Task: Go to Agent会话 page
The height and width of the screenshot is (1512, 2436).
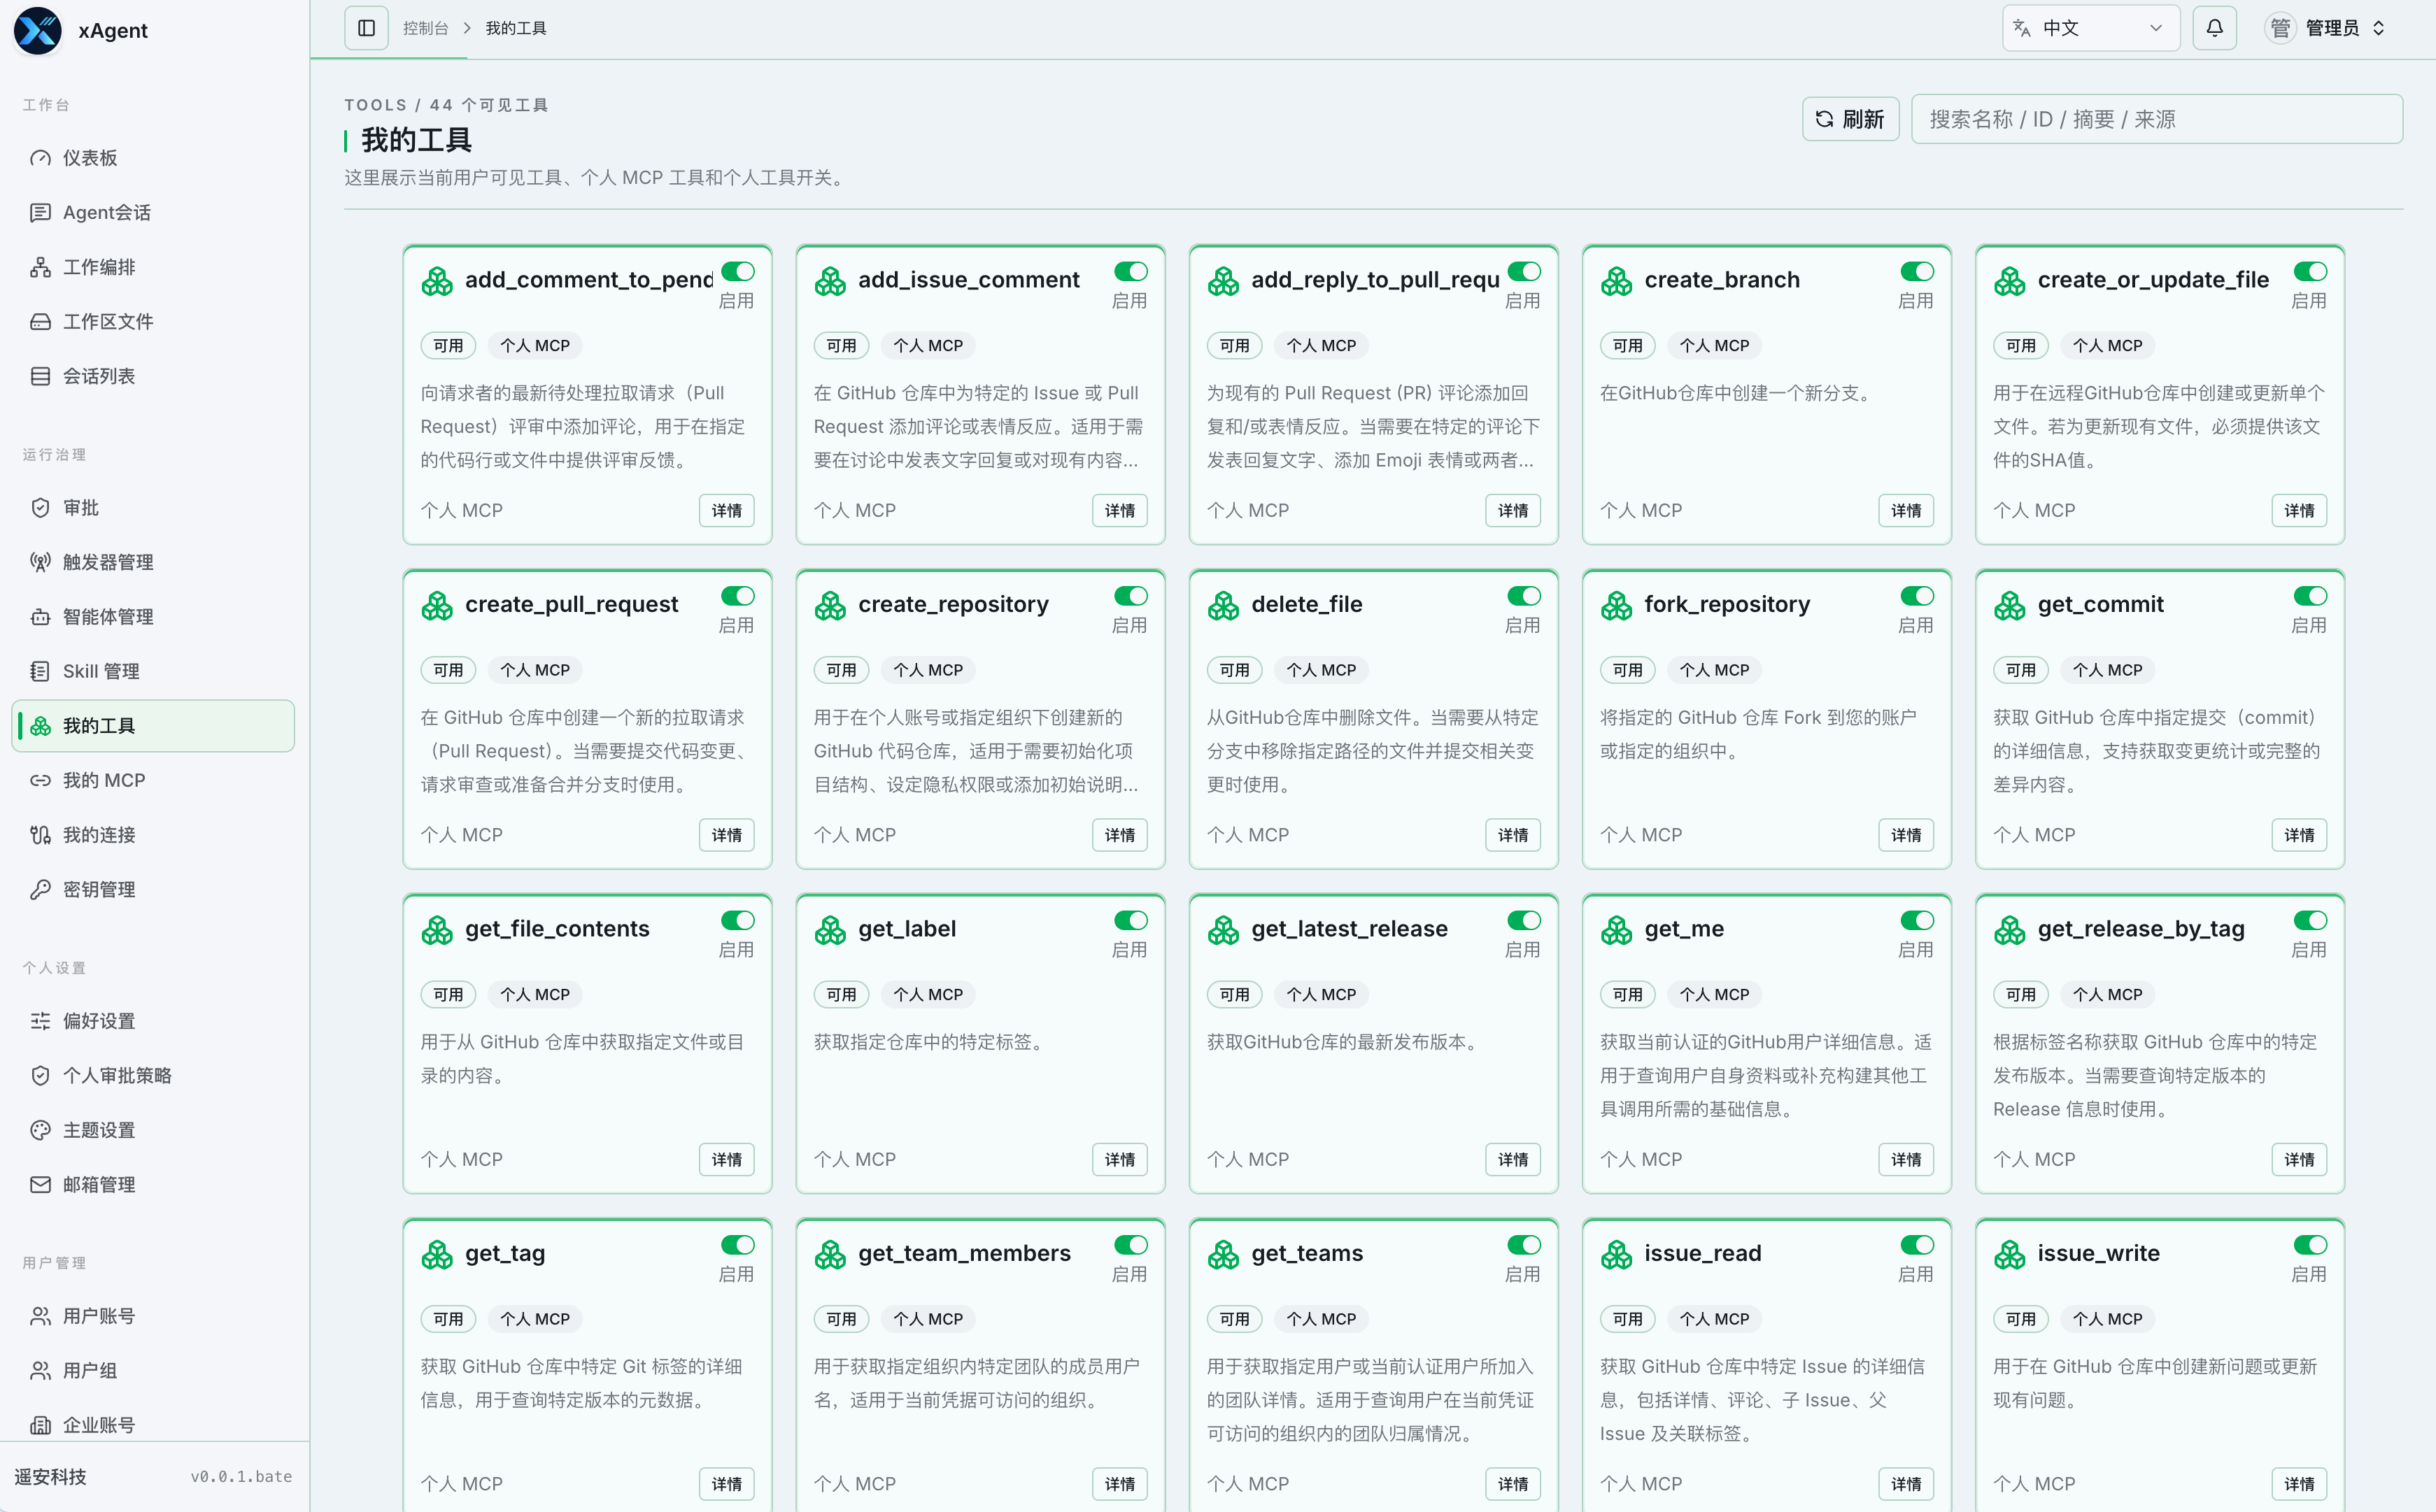Action: point(153,213)
